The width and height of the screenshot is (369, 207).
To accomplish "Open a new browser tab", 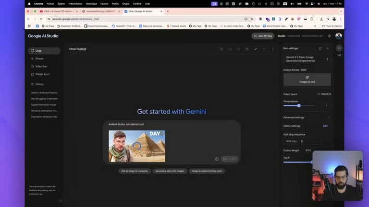I will pyautogui.click(x=168, y=11).
